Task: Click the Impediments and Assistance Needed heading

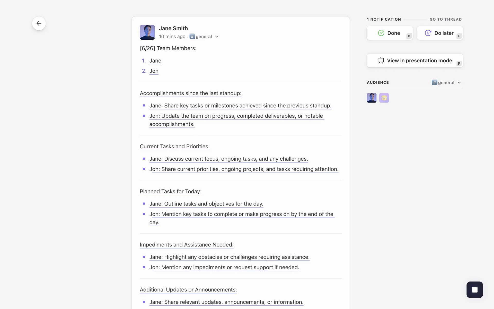Action: [187, 245]
